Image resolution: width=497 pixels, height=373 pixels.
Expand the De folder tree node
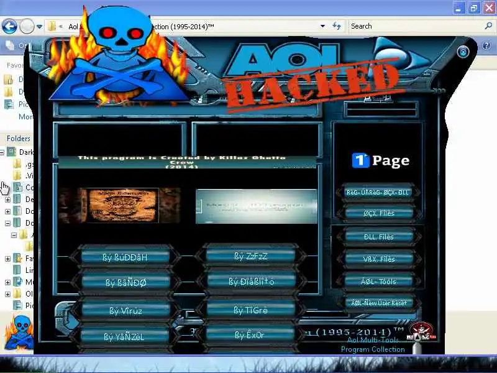(x=7, y=200)
